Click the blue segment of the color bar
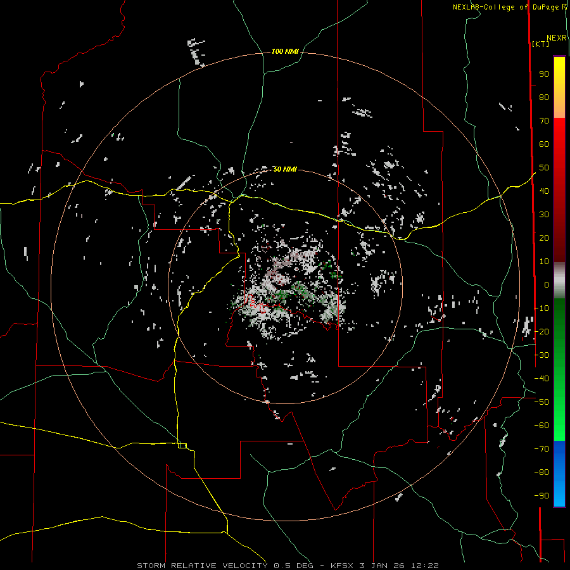 coord(559,473)
